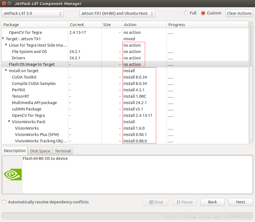Select the Flash OS Image to Target row

click(x=125, y=64)
